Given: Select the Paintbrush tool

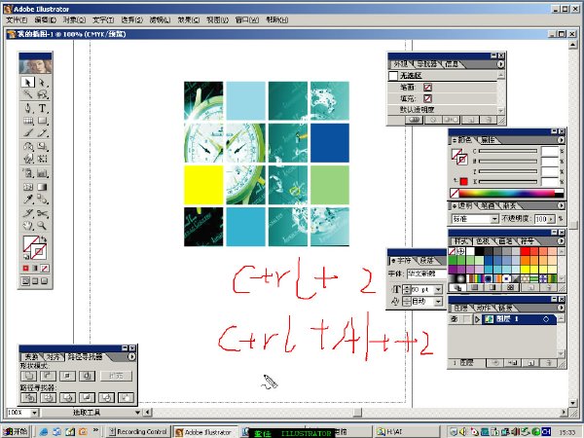Looking at the screenshot, I should coord(28,132).
